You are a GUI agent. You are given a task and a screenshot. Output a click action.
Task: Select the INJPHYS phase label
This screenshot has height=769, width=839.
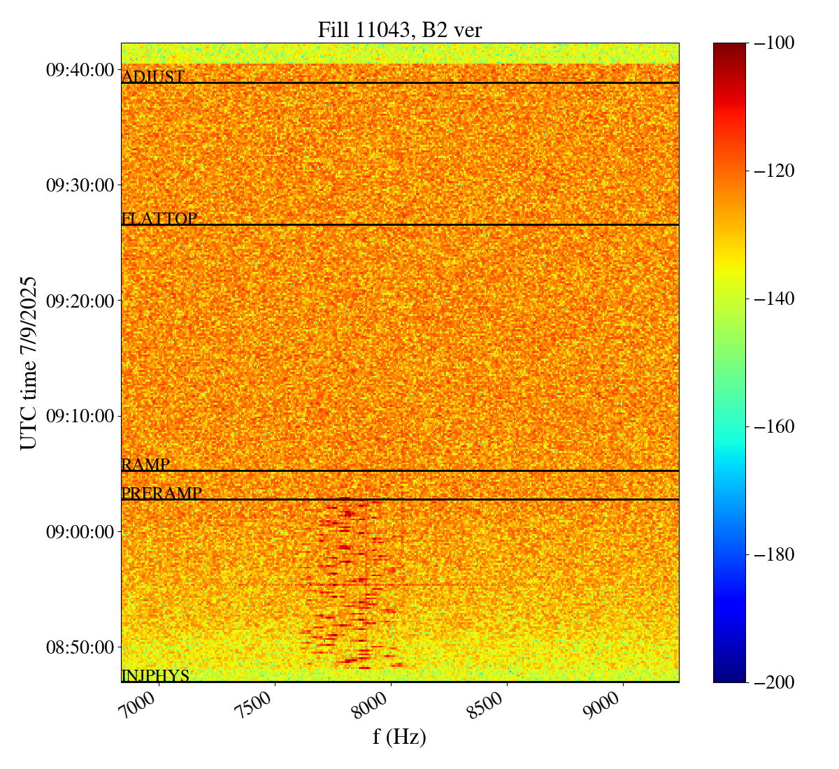(x=155, y=675)
